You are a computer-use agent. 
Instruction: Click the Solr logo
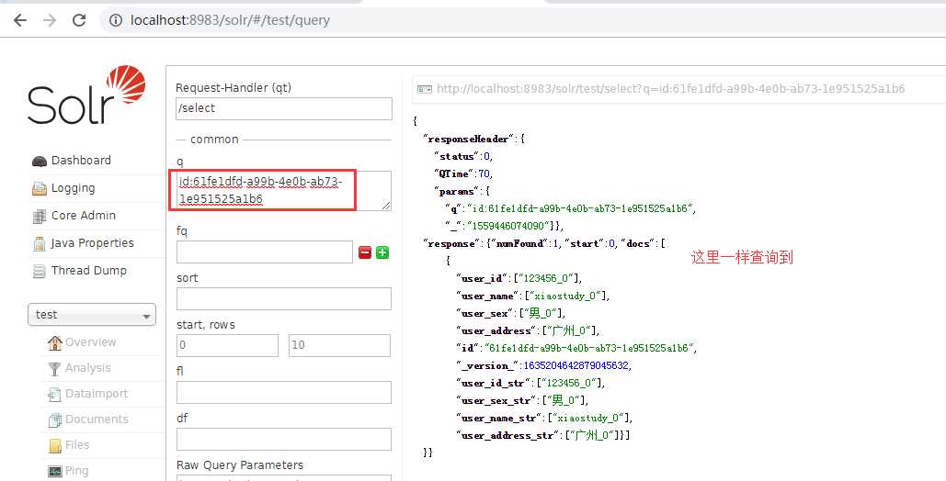coord(86,95)
